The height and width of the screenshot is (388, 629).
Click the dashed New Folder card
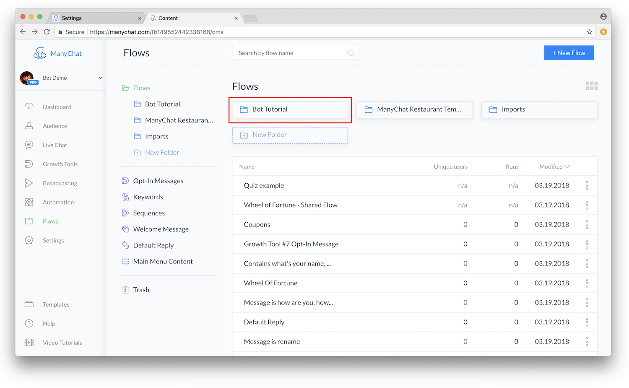(290, 135)
